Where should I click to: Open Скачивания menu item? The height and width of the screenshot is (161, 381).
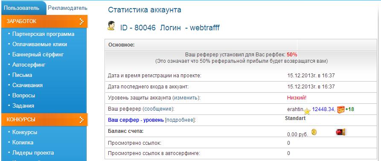tap(27, 85)
